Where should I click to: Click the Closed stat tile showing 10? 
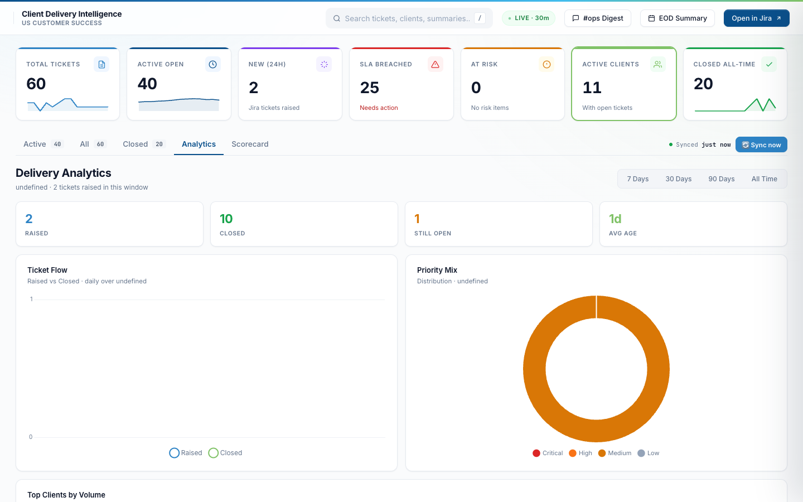(x=304, y=224)
